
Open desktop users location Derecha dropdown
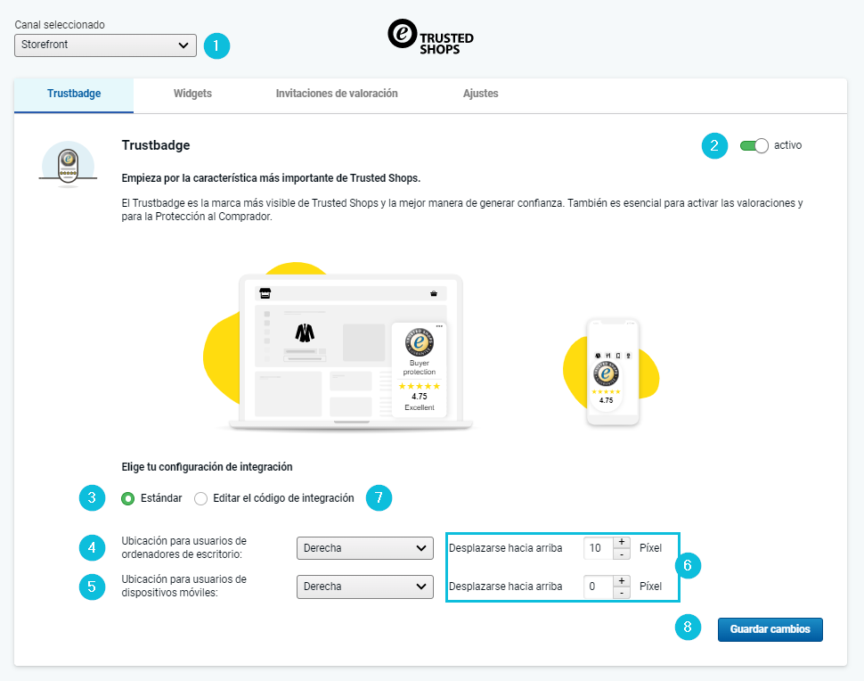coord(365,548)
